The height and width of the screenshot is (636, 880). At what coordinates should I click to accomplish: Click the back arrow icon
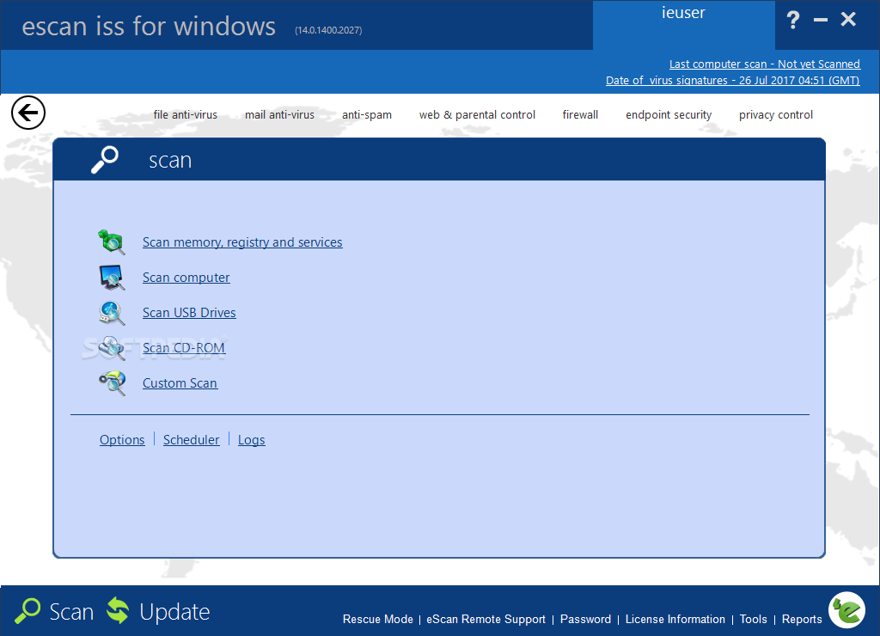[x=28, y=113]
